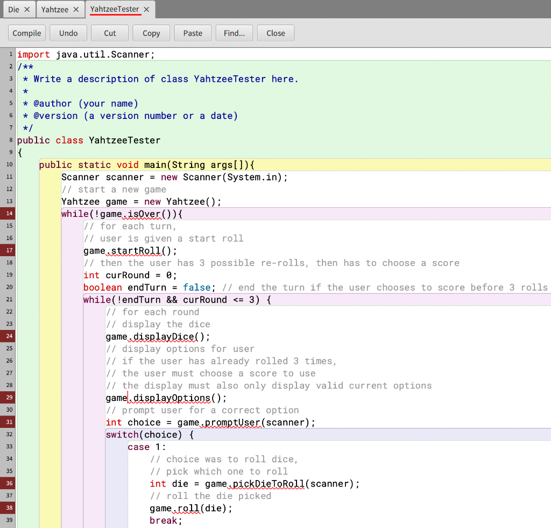This screenshot has width=551, height=528.
Task: Select the error indicator at line 17
Action: (9, 251)
